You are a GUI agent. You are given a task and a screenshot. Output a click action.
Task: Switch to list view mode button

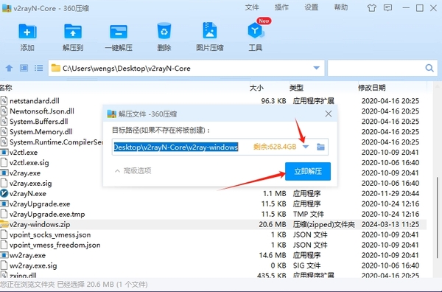(38, 68)
